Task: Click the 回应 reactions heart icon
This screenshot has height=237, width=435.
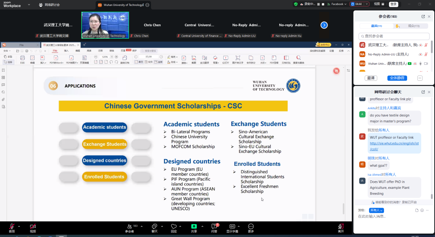Action: (x=174, y=226)
